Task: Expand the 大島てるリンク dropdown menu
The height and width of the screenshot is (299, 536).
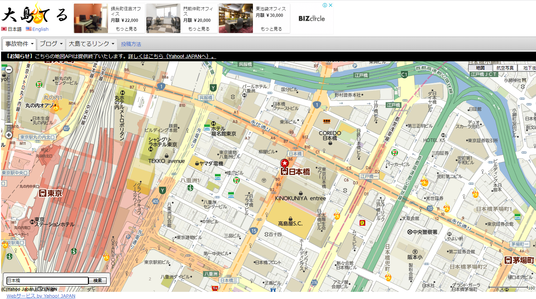Action: 91,44
